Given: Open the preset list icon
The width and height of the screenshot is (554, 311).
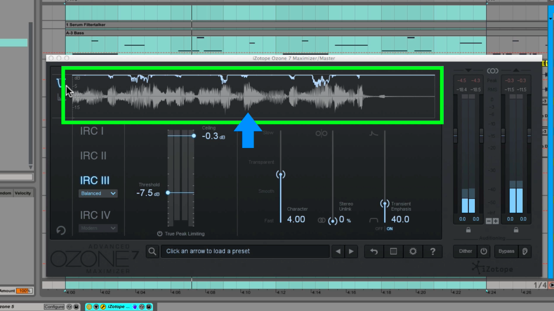Looking at the screenshot, I should click(x=394, y=251).
